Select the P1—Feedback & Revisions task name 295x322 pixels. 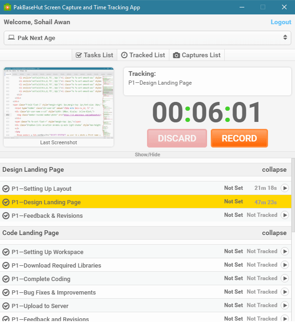[47, 216]
